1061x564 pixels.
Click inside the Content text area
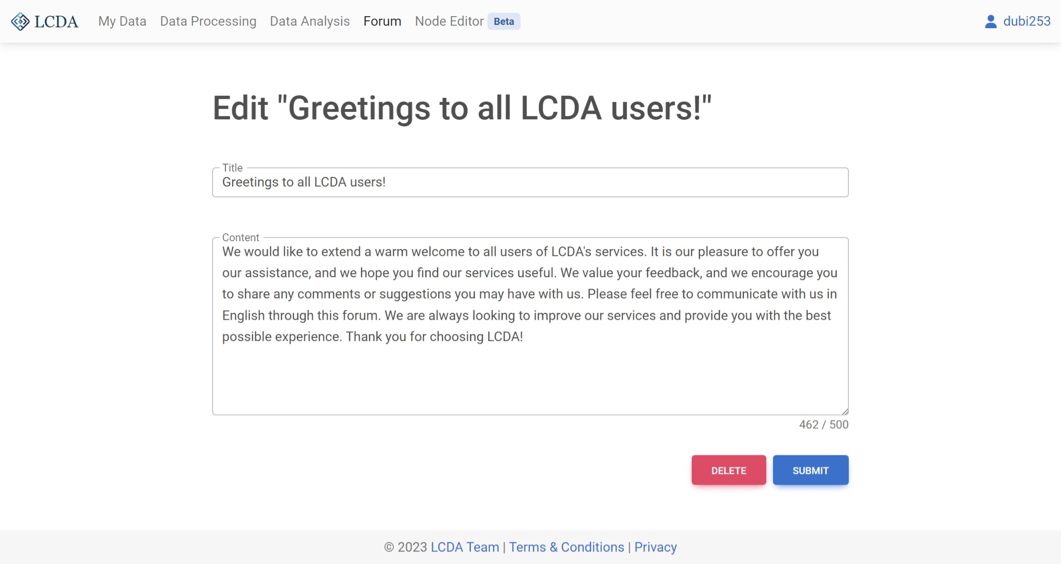pos(530,323)
